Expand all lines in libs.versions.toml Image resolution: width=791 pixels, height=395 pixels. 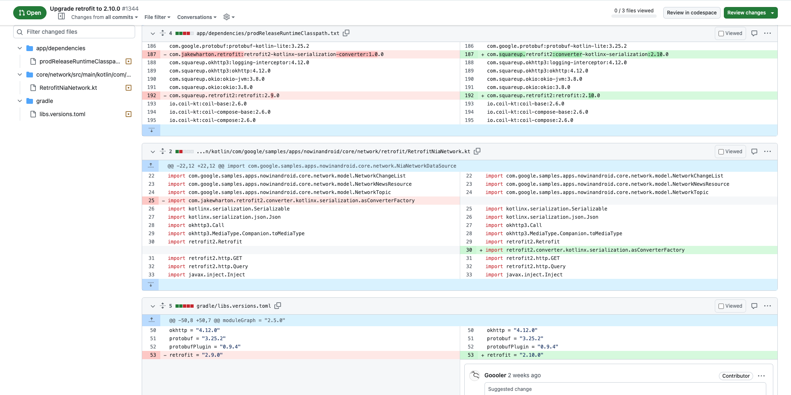pyautogui.click(x=163, y=306)
